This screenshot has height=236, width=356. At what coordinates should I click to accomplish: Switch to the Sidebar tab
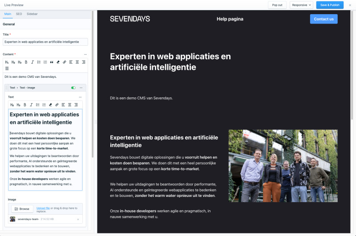pyautogui.click(x=32, y=14)
